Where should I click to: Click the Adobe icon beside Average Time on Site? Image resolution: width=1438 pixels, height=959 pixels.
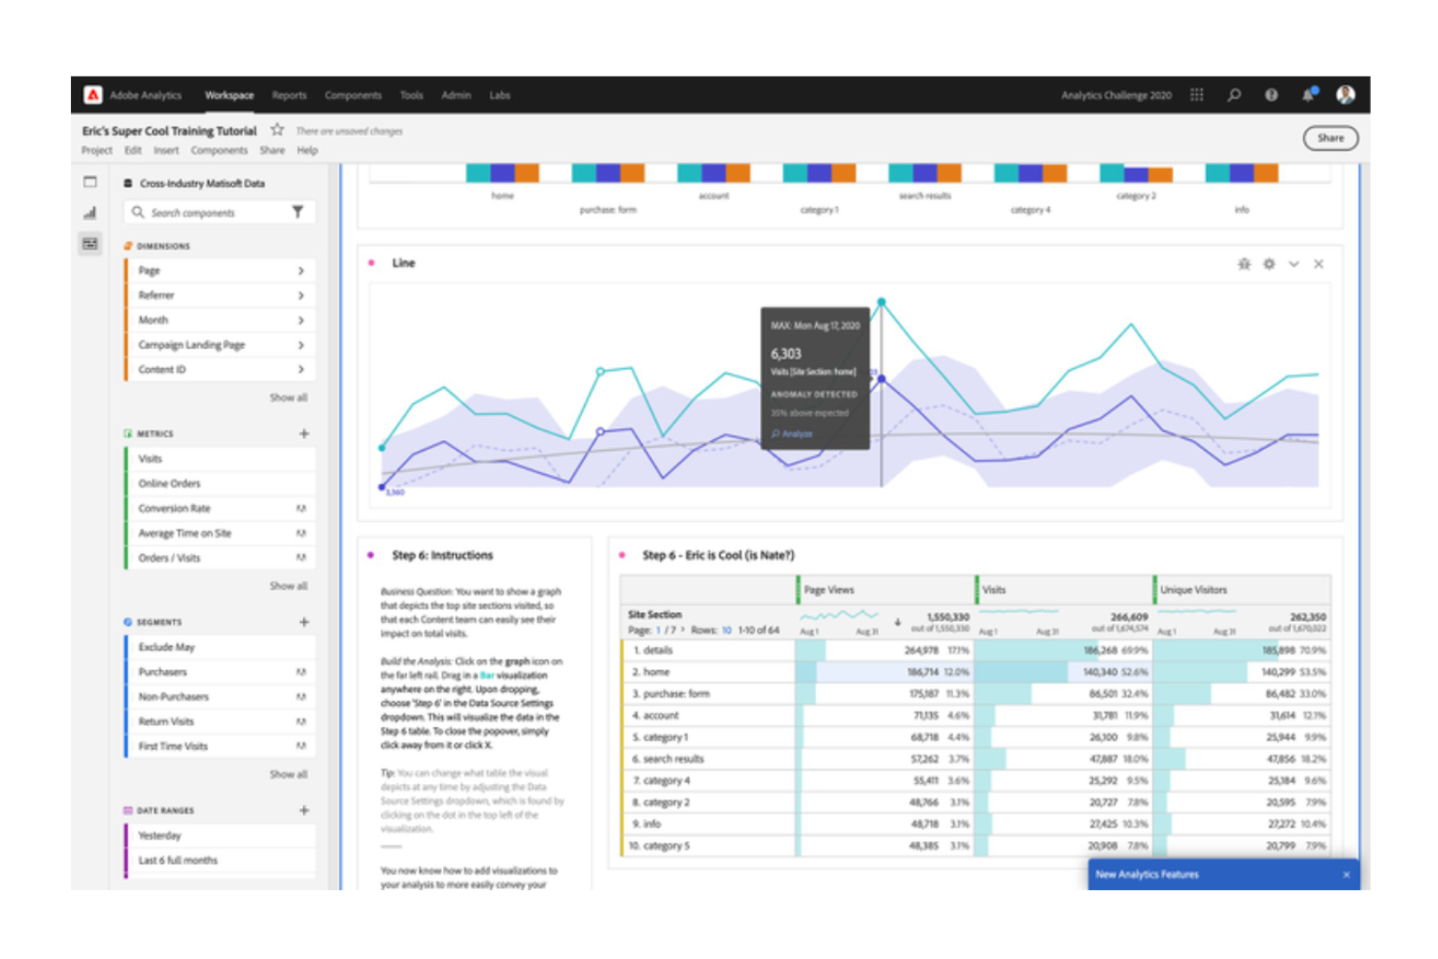click(301, 533)
